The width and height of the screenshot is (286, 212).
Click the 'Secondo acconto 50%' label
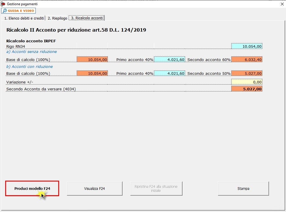[x=209, y=74]
